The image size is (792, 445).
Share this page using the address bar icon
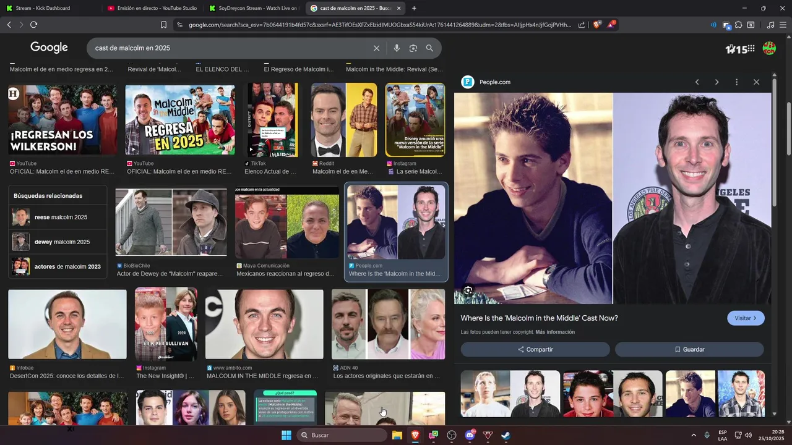coord(582,25)
